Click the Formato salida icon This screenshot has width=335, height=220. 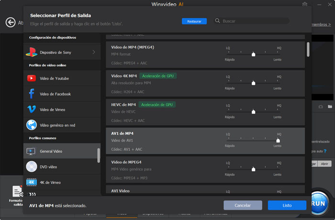[x=17, y=191]
